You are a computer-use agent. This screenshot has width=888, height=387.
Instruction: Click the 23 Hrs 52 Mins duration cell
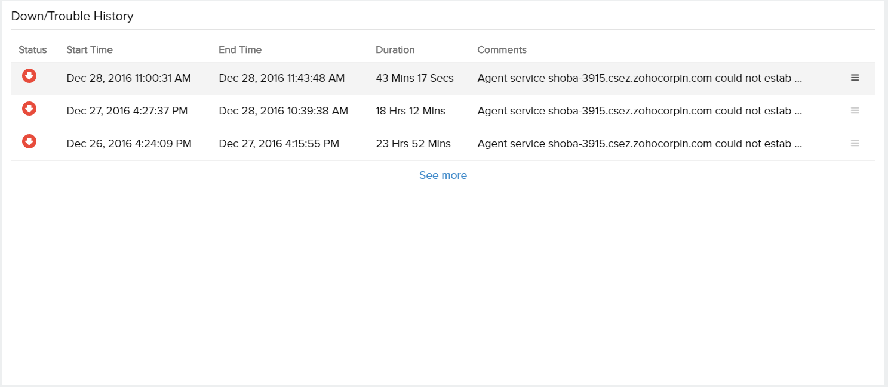point(413,144)
